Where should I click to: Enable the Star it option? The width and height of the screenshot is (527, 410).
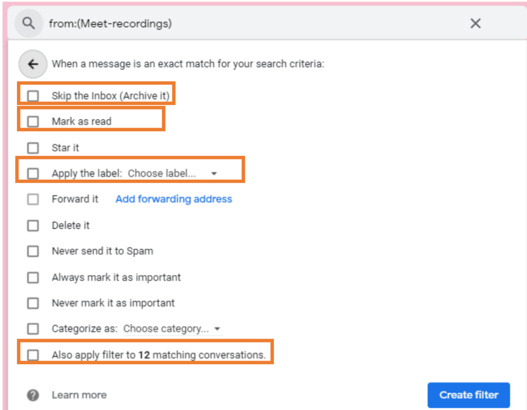tap(33, 148)
